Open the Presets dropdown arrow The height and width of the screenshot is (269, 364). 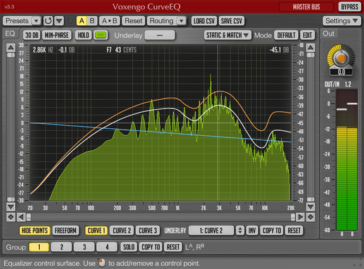tap(36, 21)
